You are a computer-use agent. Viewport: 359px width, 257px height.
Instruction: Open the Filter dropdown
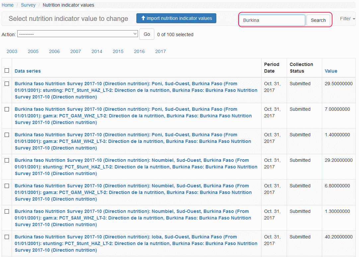(347, 19)
